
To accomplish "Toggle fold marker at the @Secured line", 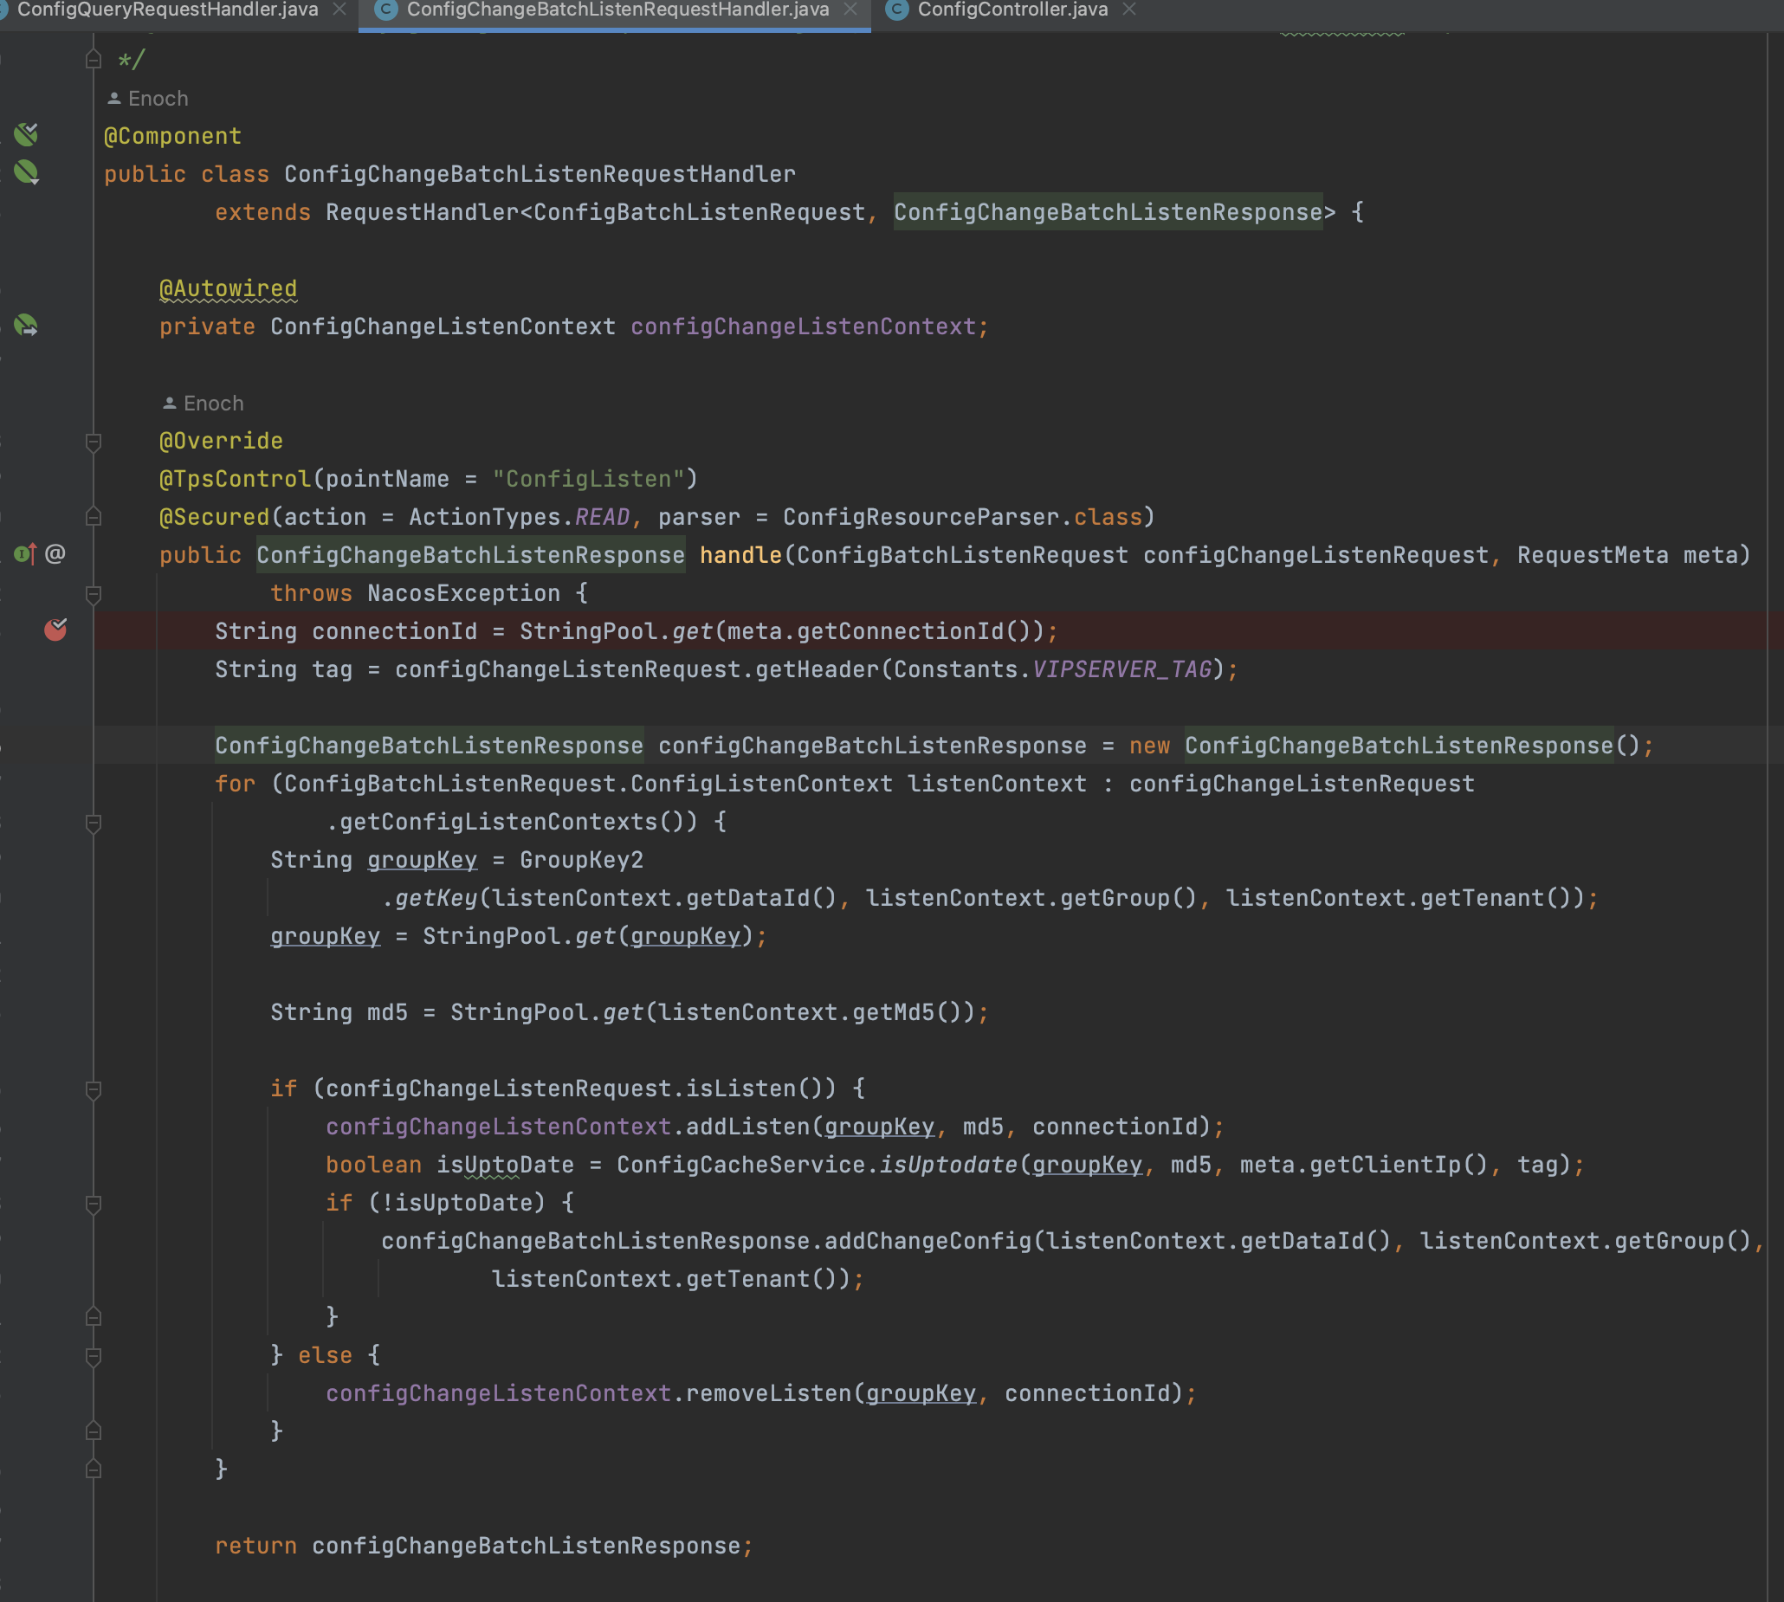I will coord(94,516).
